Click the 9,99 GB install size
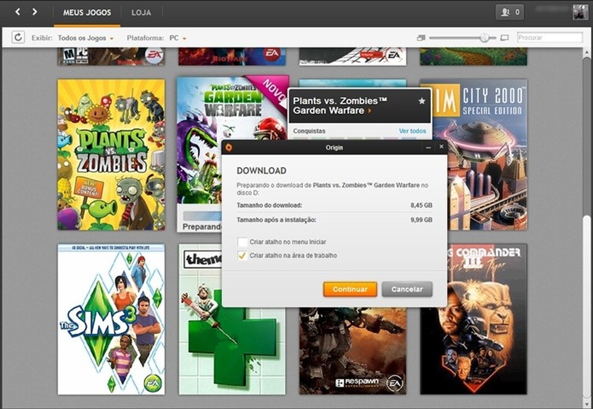593x409 pixels. tap(421, 220)
